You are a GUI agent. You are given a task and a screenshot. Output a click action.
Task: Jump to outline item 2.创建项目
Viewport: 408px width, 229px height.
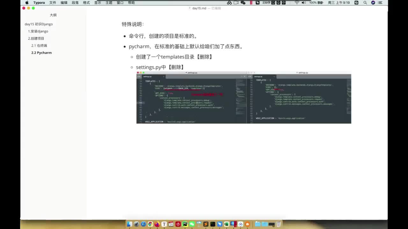[x=36, y=38]
